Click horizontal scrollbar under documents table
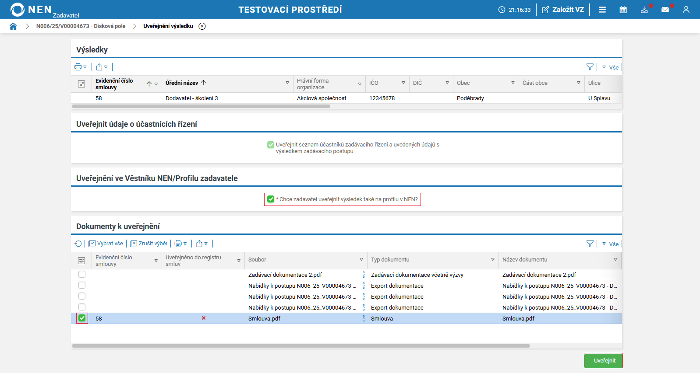Screen dimensions: 700x373 (x=301, y=346)
